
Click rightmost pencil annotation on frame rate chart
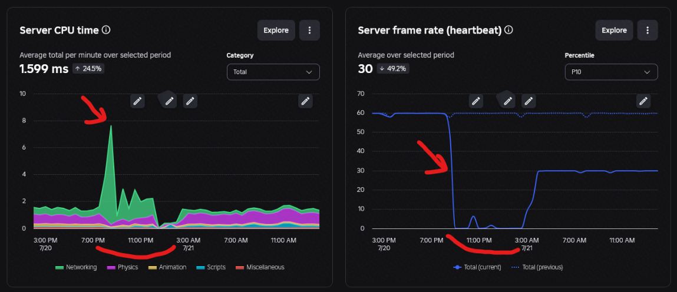click(643, 101)
